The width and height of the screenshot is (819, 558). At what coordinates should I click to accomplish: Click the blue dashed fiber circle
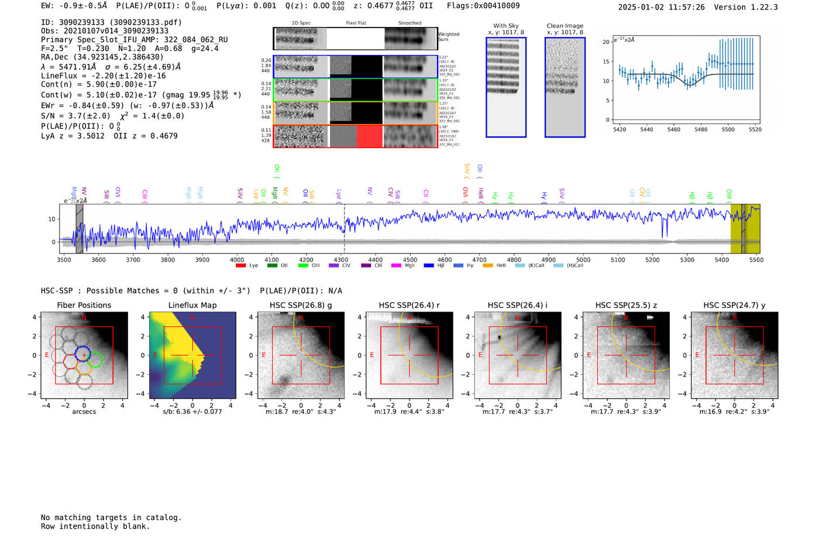[84, 353]
